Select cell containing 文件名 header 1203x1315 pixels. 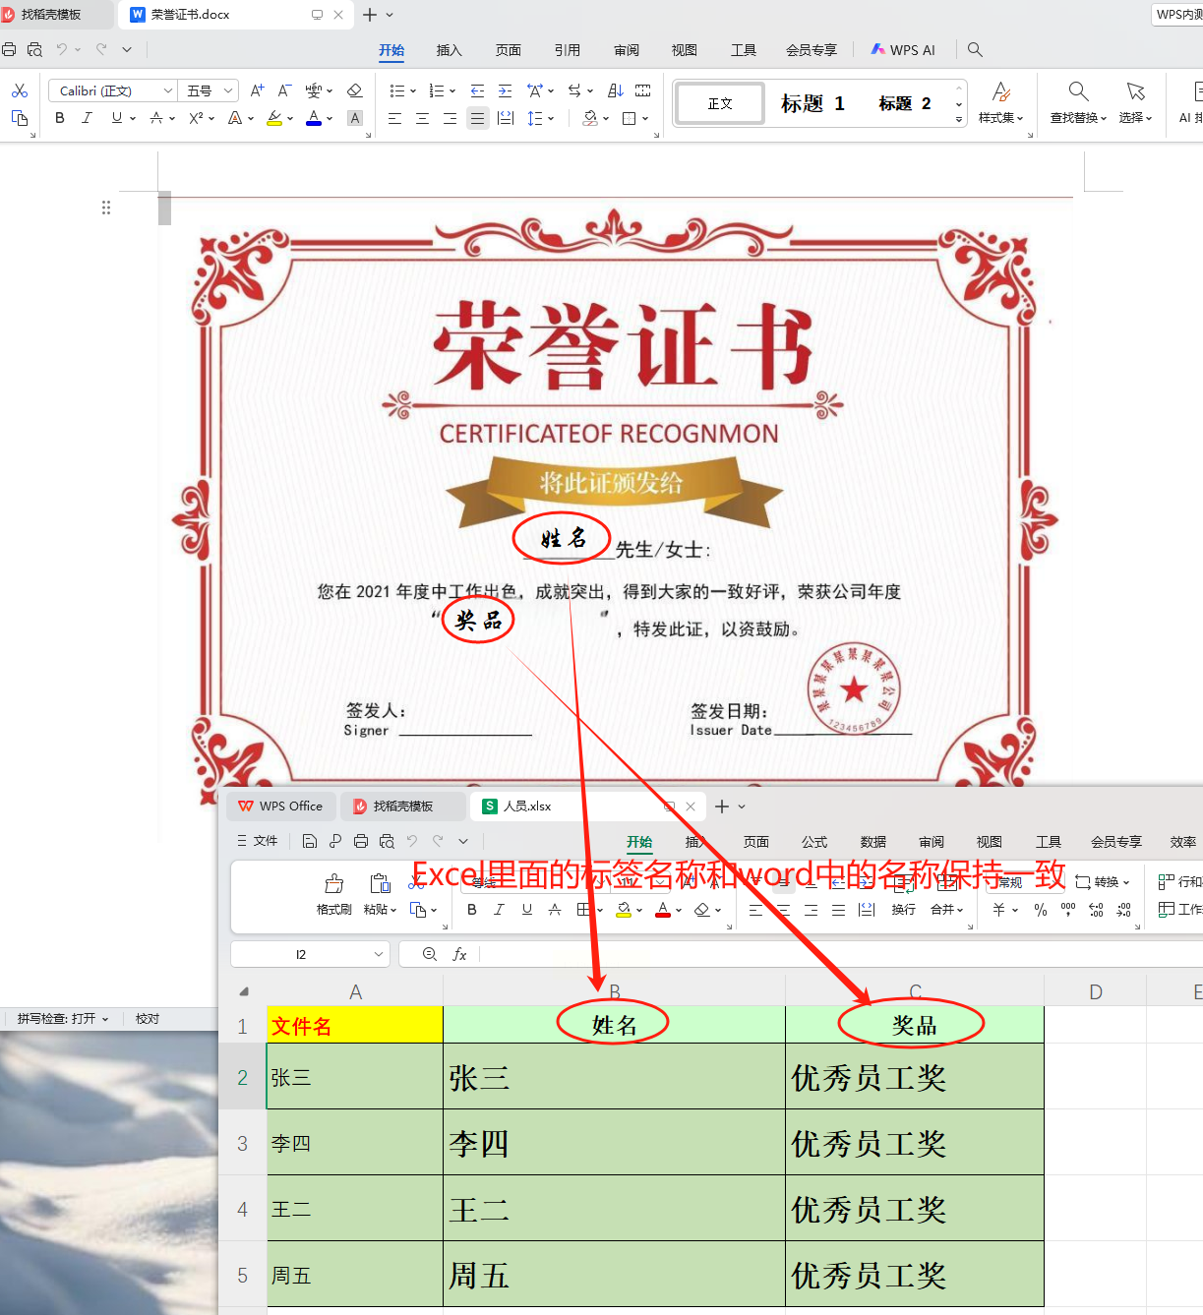click(355, 1026)
